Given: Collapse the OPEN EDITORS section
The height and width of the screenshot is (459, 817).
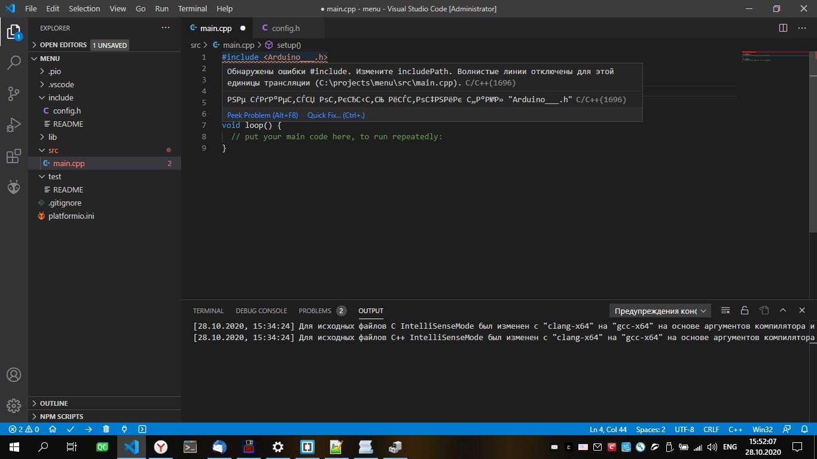Looking at the screenshot, I should point(105,45).
